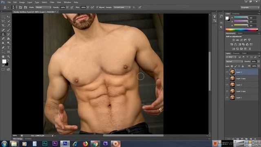Select the Rectangular Marquee tool

click(3, 17)
